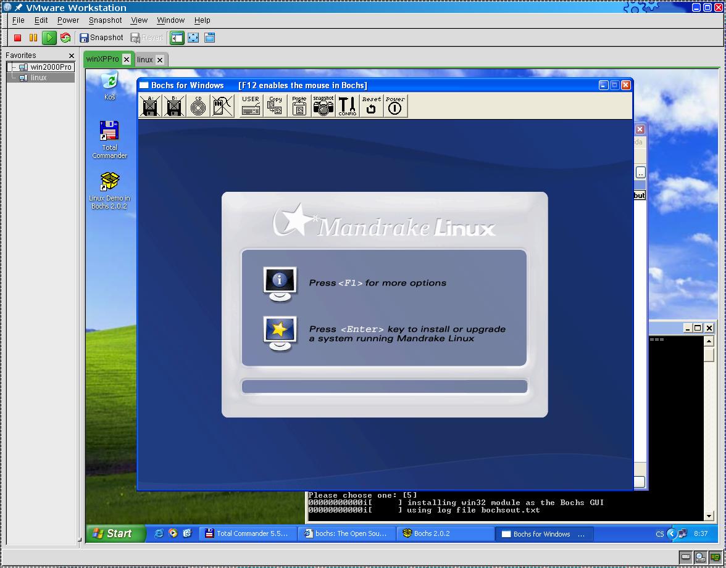726x568 pixels.
Task: Toggle Bochs floppy B: drive icon
Action: [x=174, y=106]
